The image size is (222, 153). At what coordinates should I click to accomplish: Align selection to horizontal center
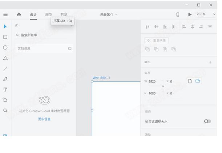click(x=193, y=27)
